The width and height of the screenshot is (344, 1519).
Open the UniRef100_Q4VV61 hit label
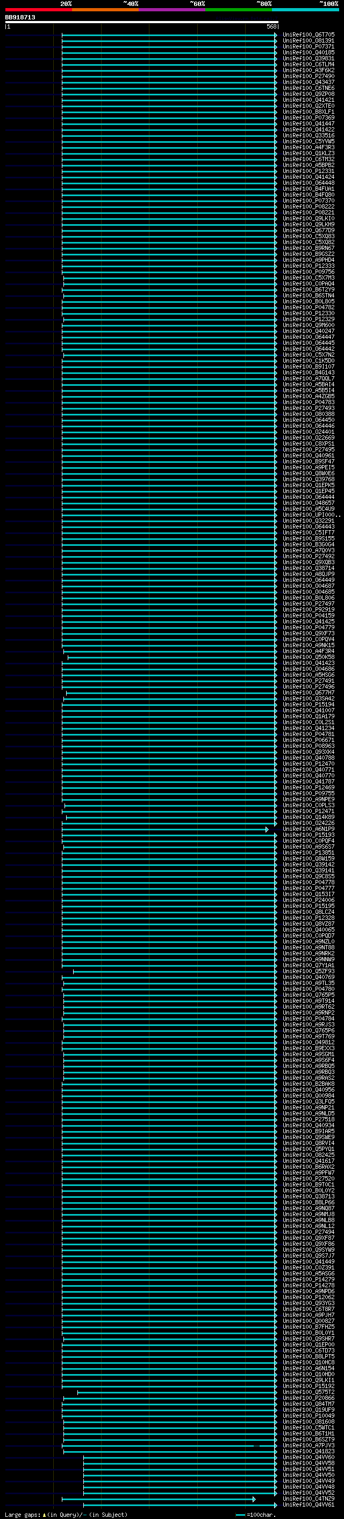tap(308, 1504)
